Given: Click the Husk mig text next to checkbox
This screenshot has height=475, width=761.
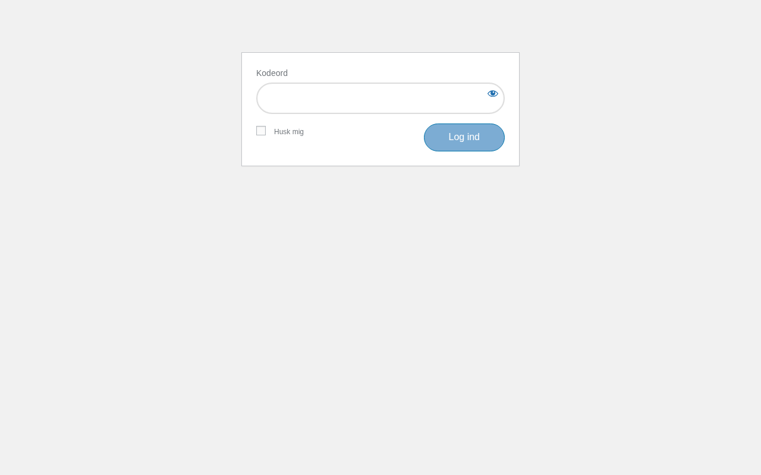Looking at the screenshot, I should tap(289, 132).
